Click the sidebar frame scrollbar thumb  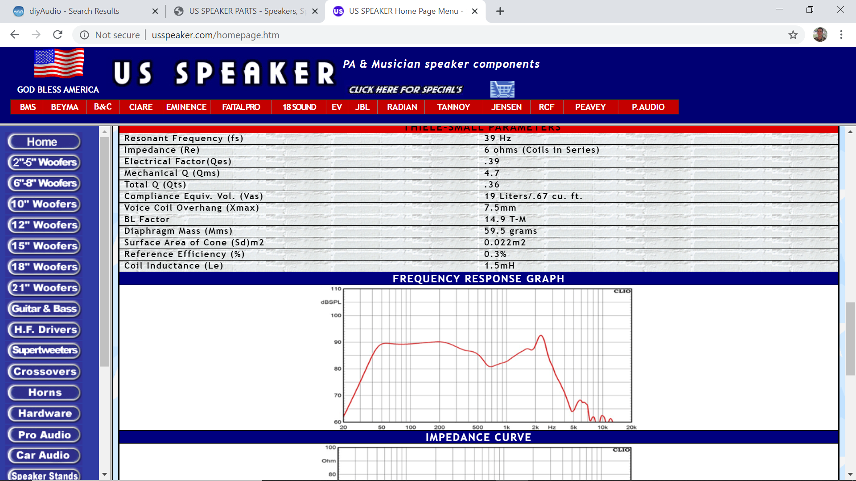pos(105,252)
